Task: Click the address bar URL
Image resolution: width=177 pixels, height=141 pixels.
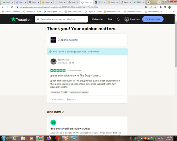Action: (x=59, y=7)
